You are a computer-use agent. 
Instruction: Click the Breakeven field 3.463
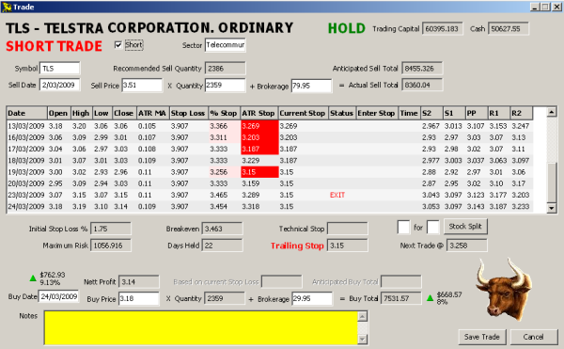coord(222,229)
